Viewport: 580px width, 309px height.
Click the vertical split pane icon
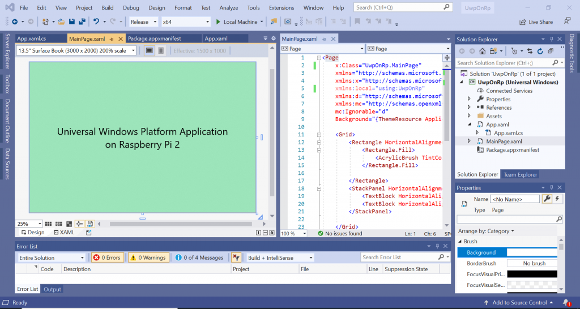click(x=259, y=233)
